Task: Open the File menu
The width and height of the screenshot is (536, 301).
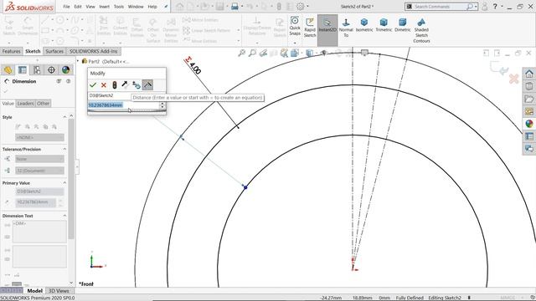Action: click(66, 7)
